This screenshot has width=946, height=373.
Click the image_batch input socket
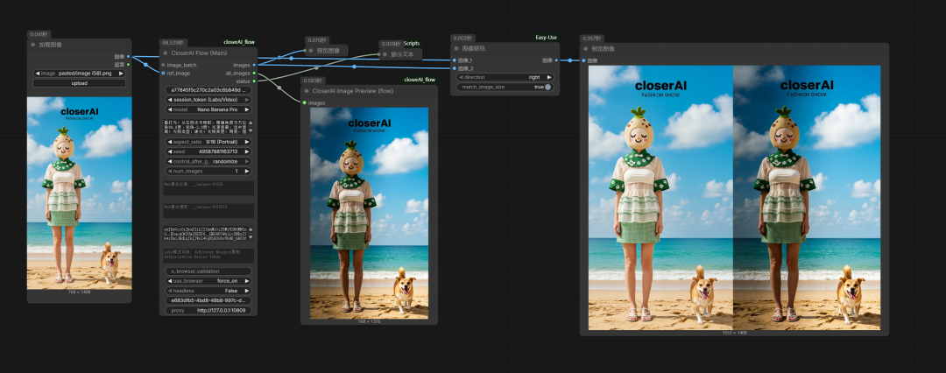163,65
